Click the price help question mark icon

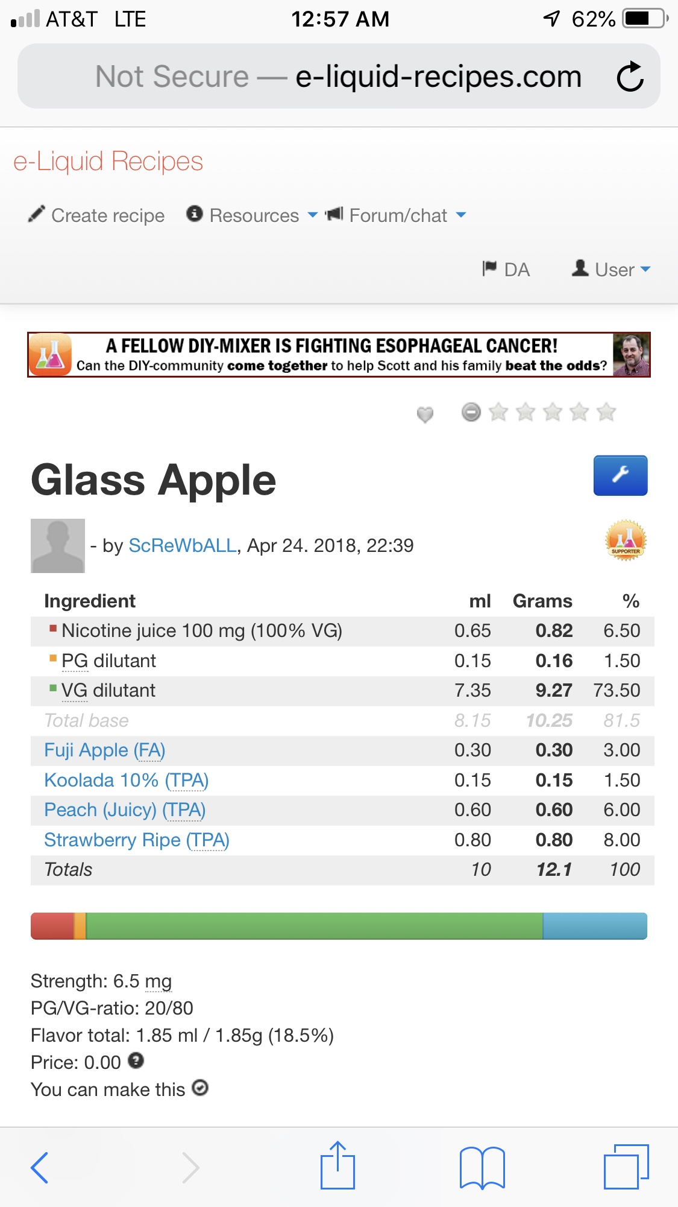pyautogui.click(x=136, y=1060)
